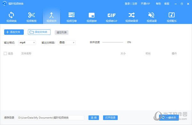Click the 0% progress value
Viewport: 192px width, 125px height.
click(x=129, y=42)
